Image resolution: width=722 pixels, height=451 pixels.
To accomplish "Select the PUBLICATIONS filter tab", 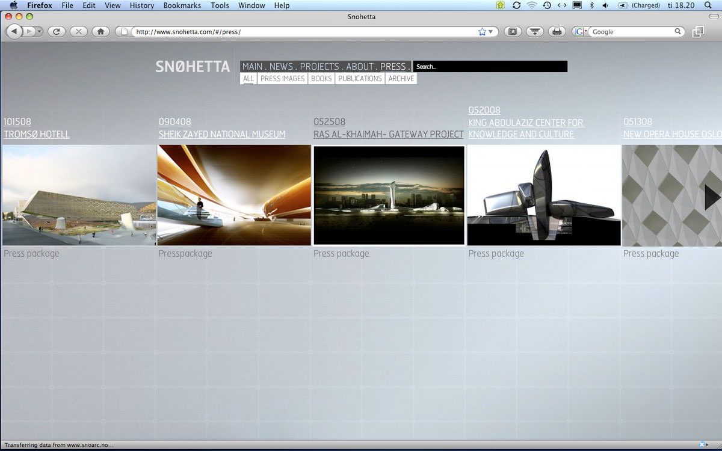I will click(x=360, y=79).
